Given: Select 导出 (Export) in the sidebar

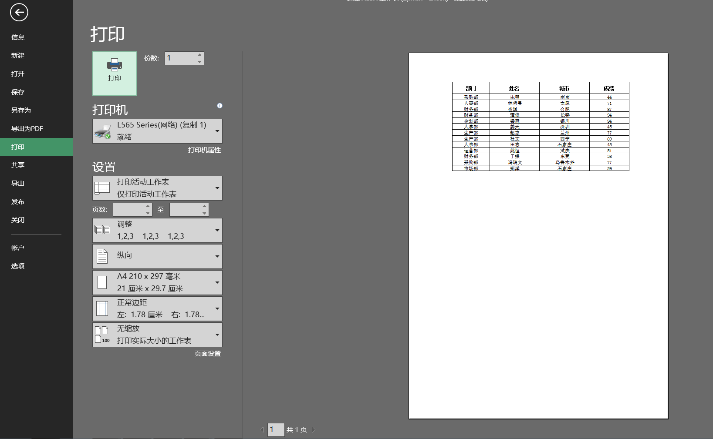Looking at the screenshot, I should (36, 184).
